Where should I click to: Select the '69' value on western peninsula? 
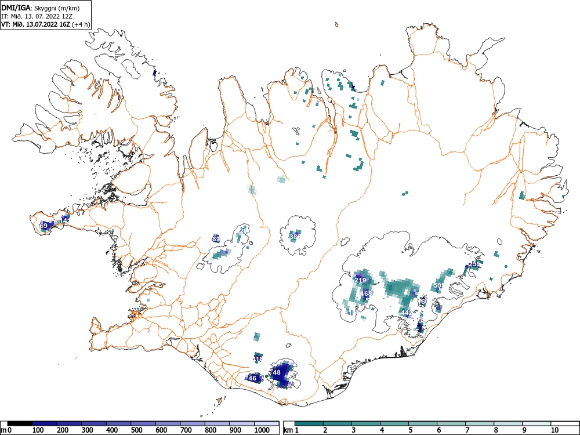[43, 226]
